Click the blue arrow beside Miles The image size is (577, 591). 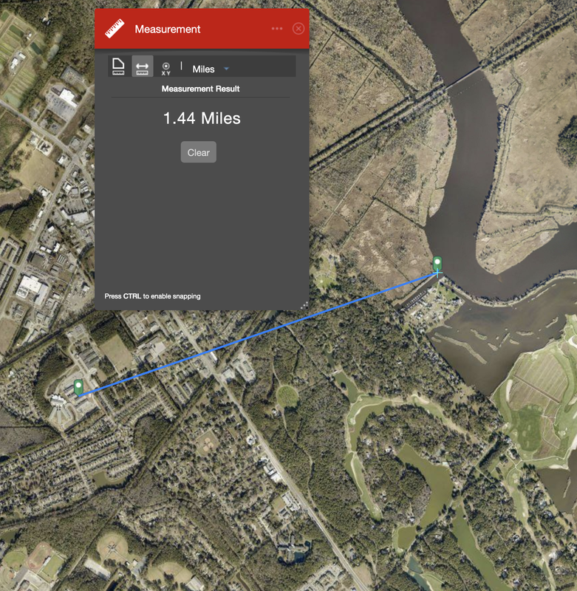(x=226, y=69)
